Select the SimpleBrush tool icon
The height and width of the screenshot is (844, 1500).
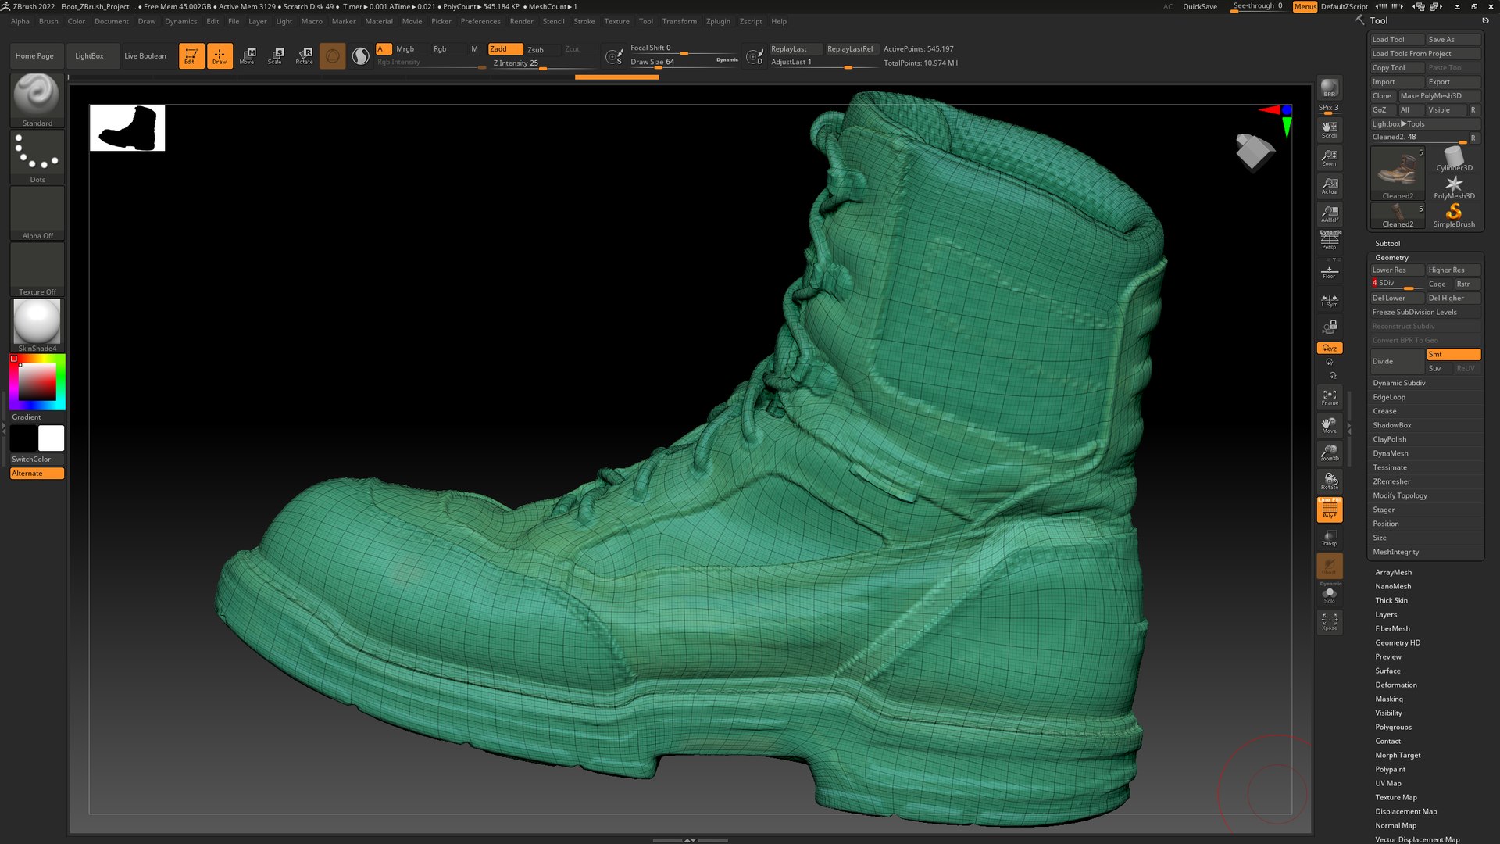tap(1454, 216)
